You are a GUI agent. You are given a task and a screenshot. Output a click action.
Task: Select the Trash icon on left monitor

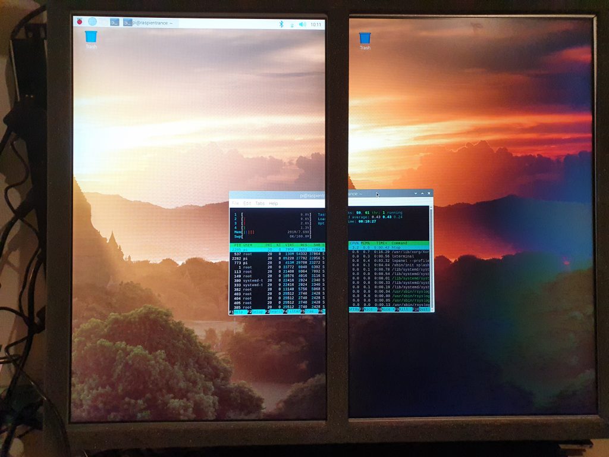click(x=91, y=40)
